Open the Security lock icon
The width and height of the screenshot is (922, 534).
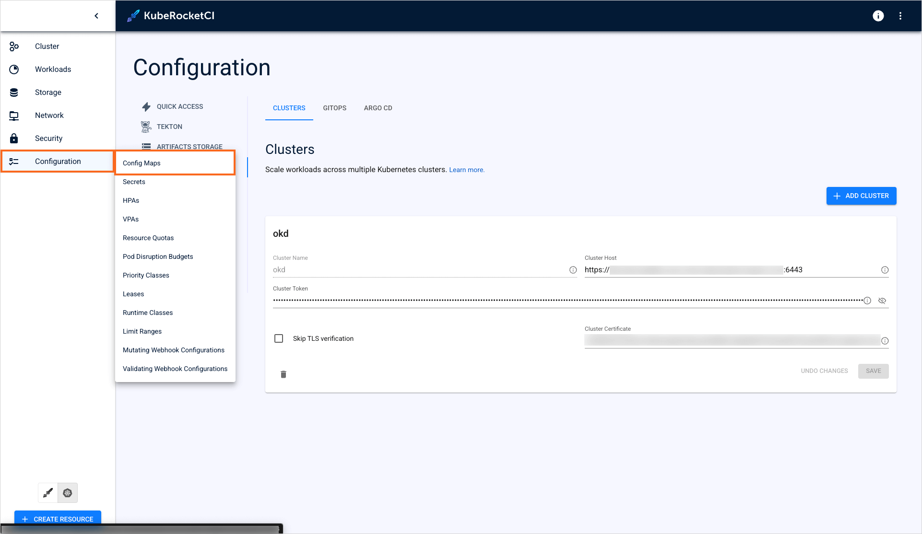coord(14,138)
